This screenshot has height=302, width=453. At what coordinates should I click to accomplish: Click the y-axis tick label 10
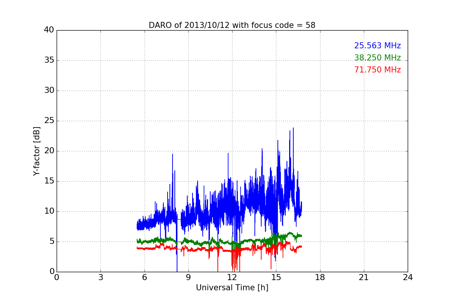(x=49, y=211)
